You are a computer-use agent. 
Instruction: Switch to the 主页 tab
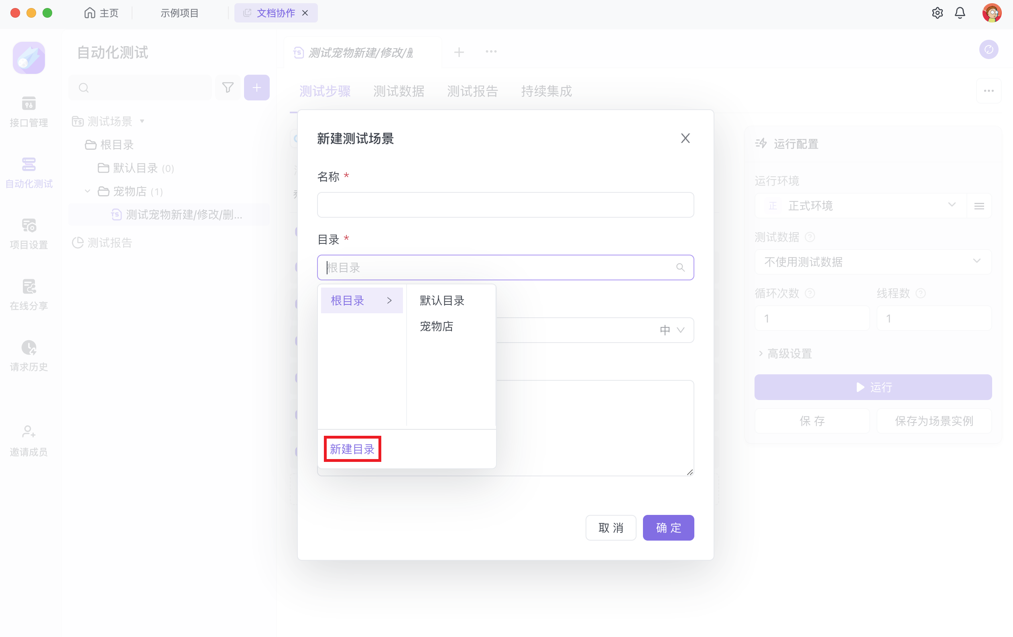coord(102,13)
